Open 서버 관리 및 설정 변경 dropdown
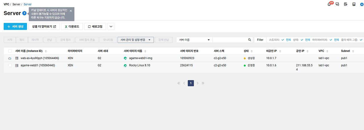This screenshot has height=130, width=364. (x=136, y=40)
